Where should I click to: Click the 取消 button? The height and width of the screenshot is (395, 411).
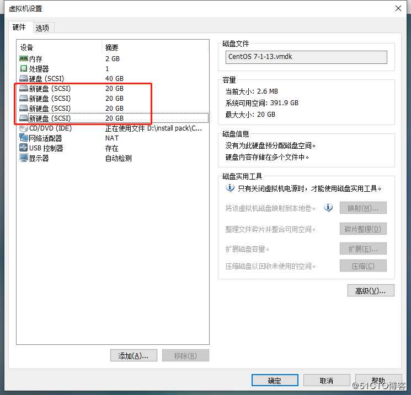pyautogui.click(x=327, y=380)
